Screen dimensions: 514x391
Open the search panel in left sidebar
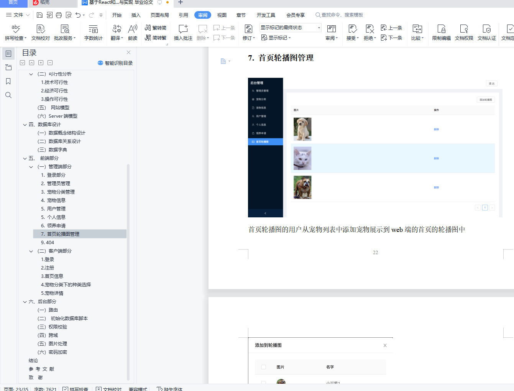point(8,95)
